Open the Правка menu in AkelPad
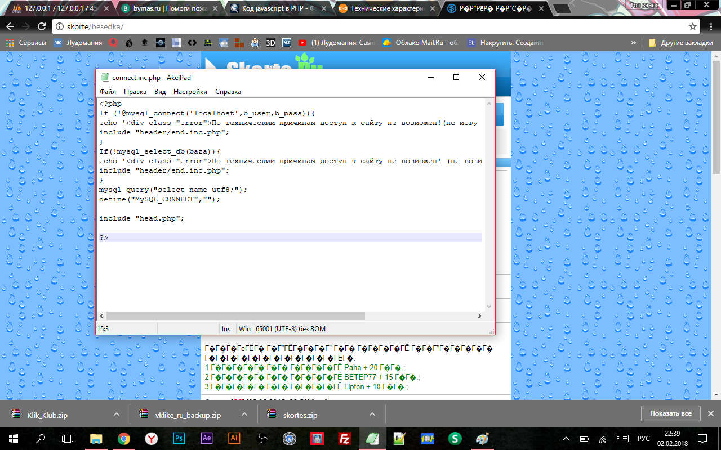The image size is (721, 450). 135,92
